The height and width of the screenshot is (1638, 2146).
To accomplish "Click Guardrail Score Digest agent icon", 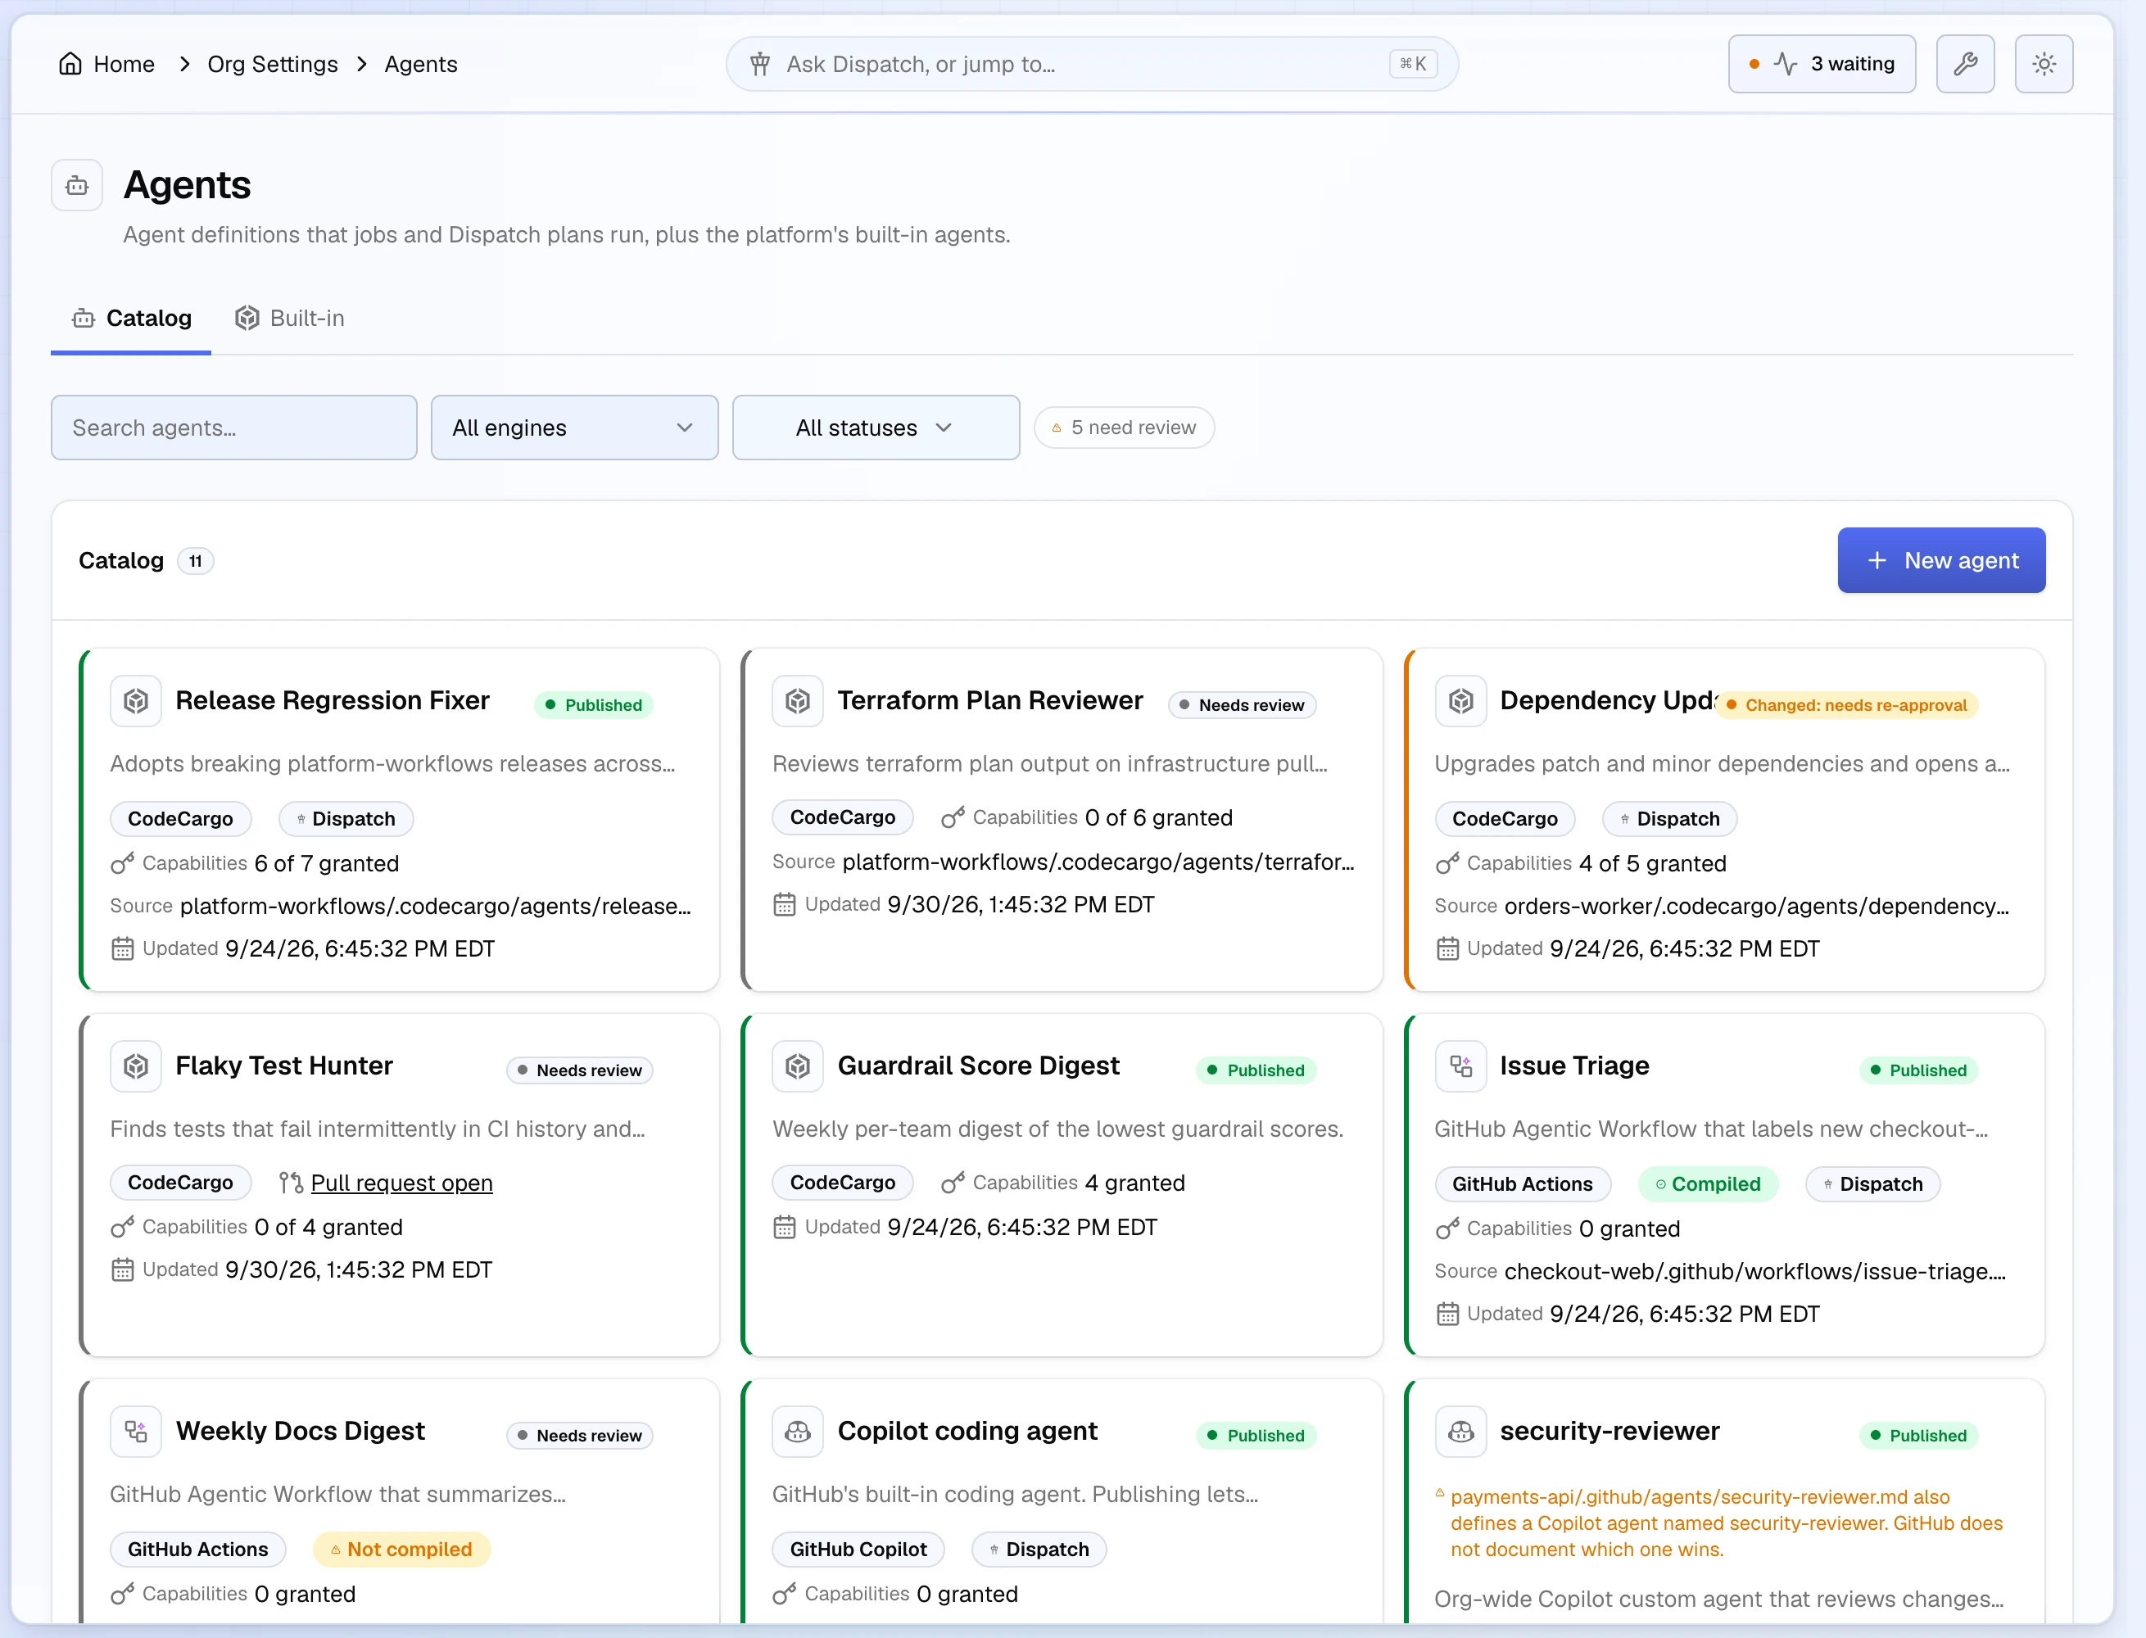I will click(798, 1066).
